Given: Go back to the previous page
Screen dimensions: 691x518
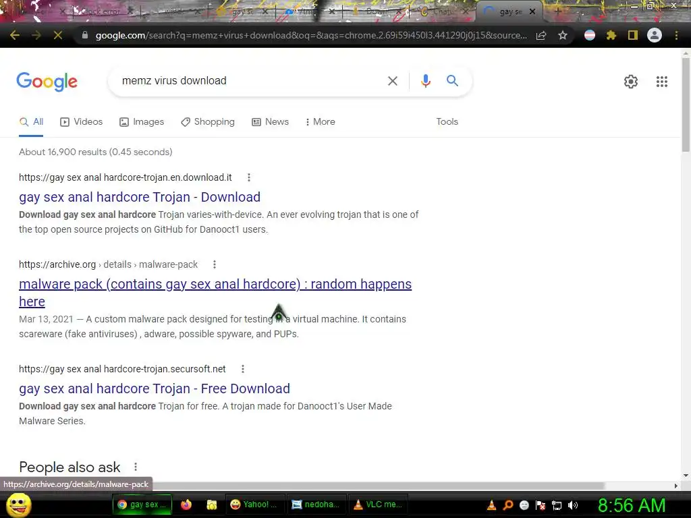Looking at the screenshot, I should tap(15, 35).
